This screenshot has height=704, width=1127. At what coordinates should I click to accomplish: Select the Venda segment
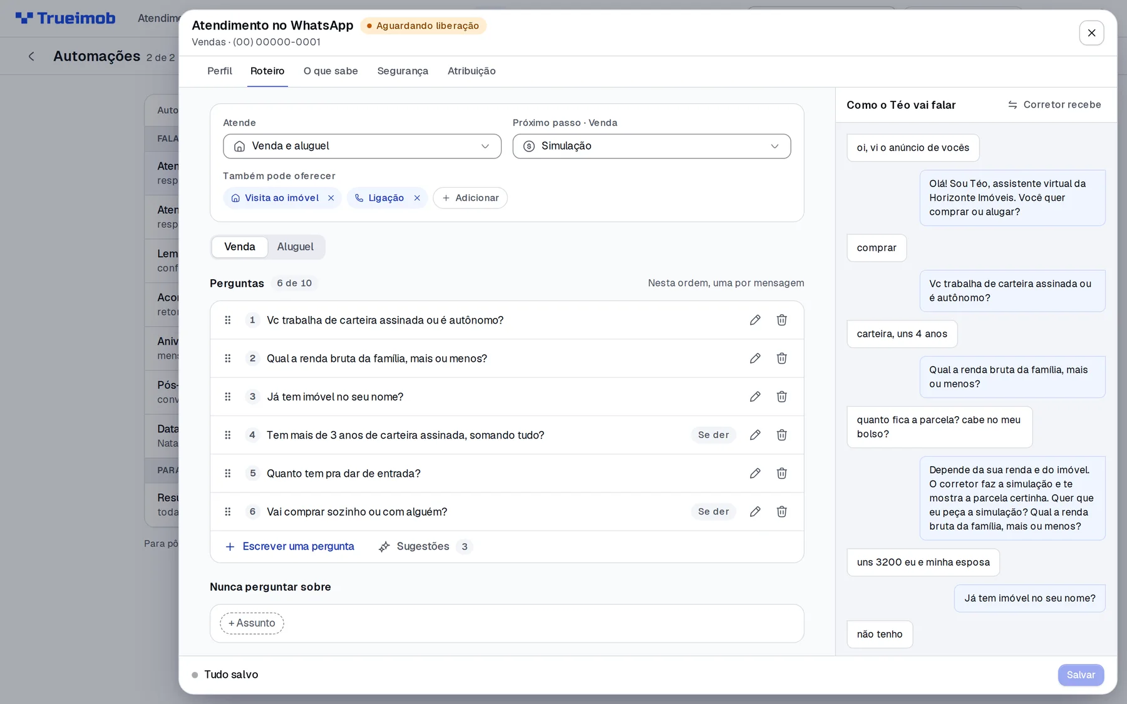pos(240,247)
